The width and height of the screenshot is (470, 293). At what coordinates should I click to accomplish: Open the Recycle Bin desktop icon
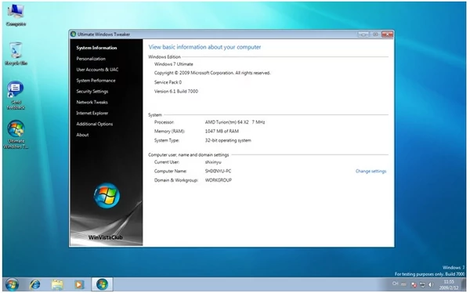pyautogui.click(x=16, y=53)
